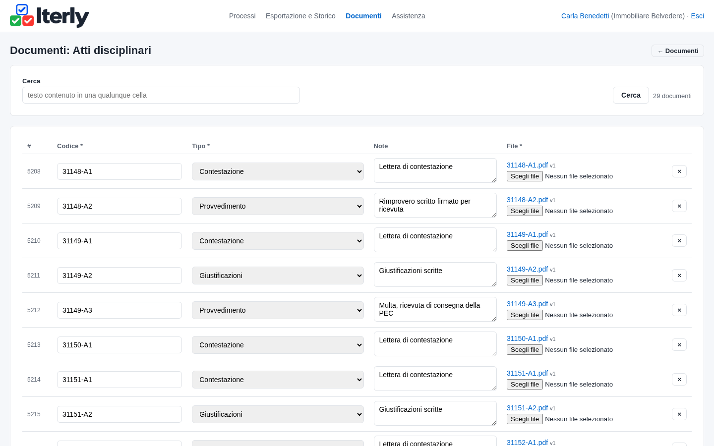Open Tipo select for 31151-A2

point(278,414)
